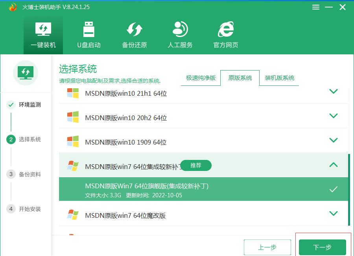Click the 备份资料 step label
354x256 pixels.
pos(30,174)
